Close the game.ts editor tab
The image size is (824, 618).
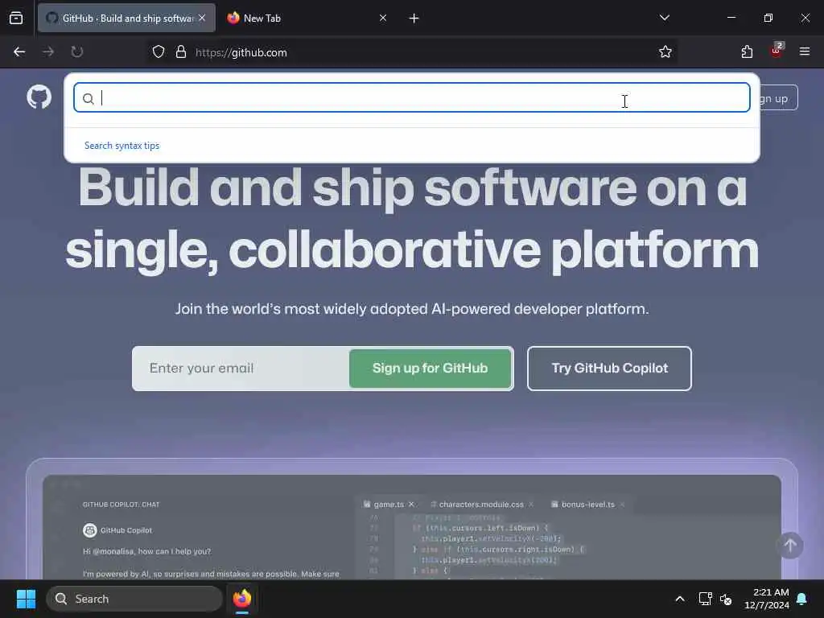[x=411, y=505]
